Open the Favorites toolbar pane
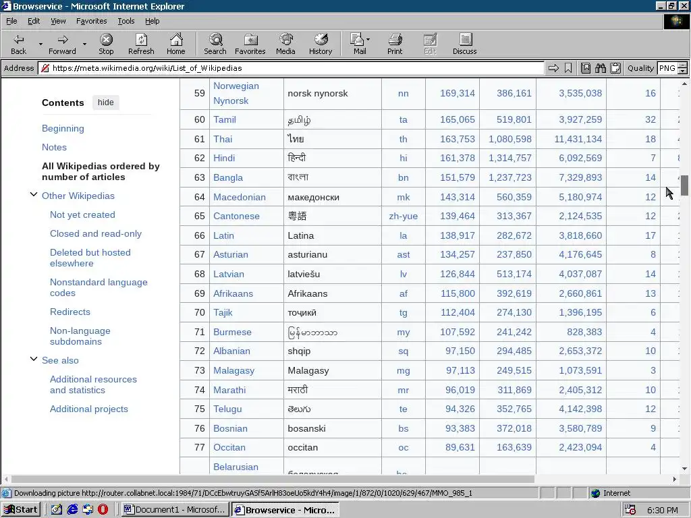The height and width of the screenshot is (518, 691). (250, 44)
